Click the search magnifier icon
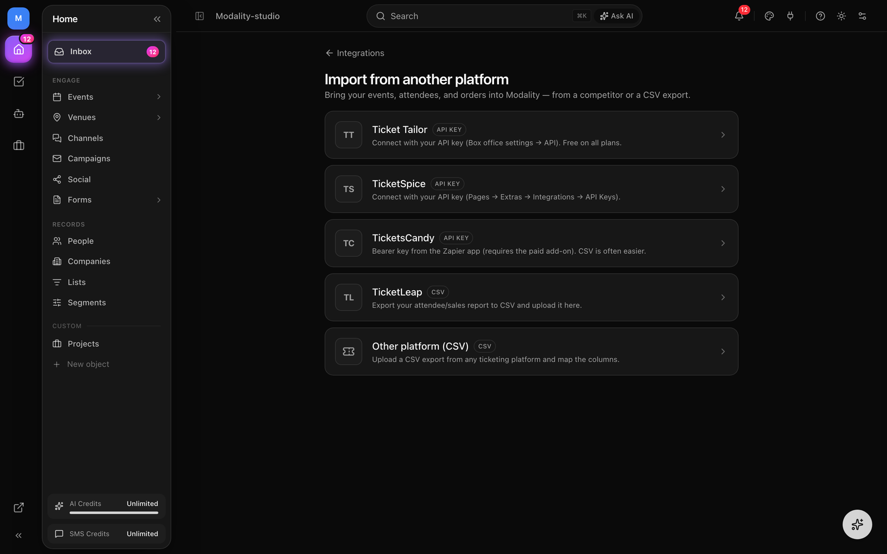Viewport: 887px width, 554px height. (381, 16)
